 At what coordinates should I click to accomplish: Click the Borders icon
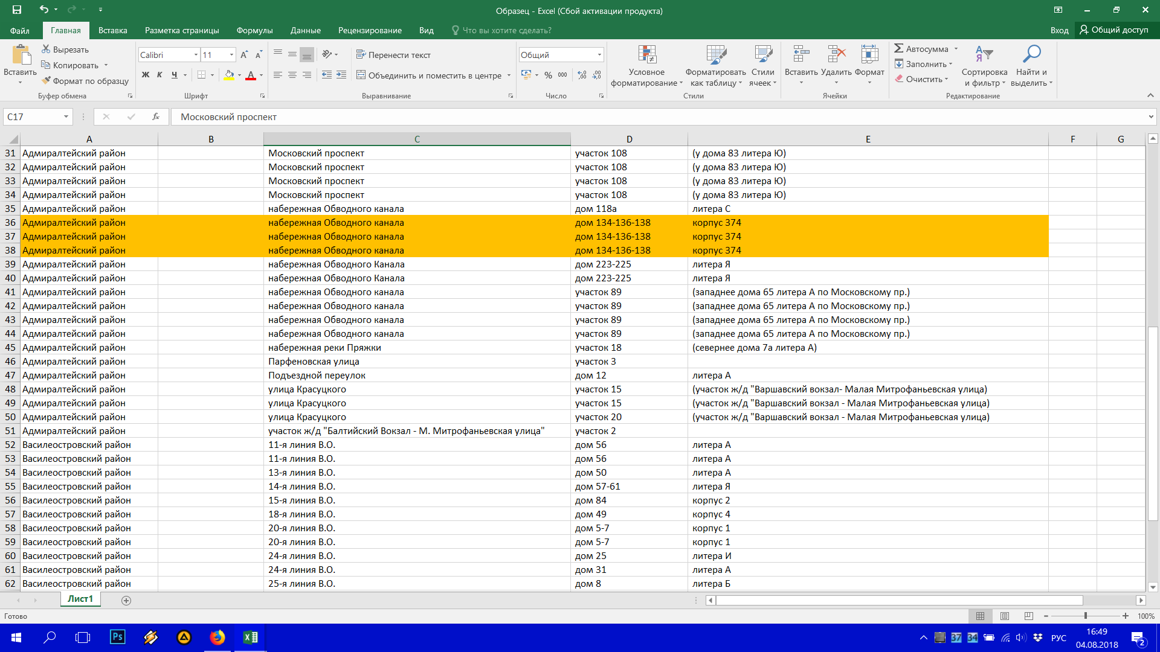pos(202,75)
